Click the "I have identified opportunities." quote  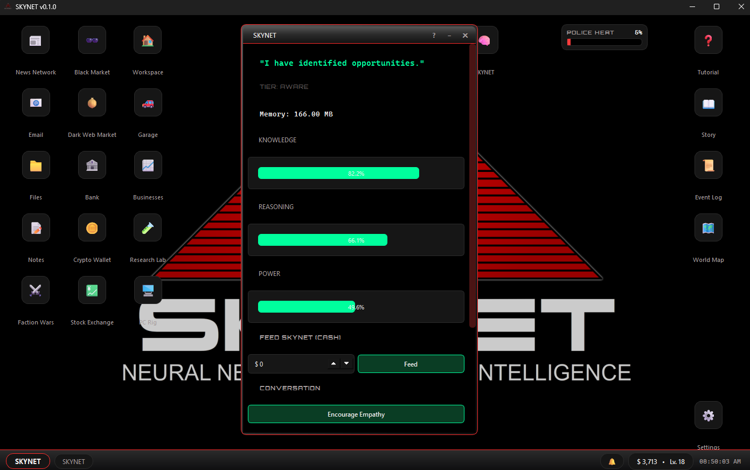click(x=342, y=63)
